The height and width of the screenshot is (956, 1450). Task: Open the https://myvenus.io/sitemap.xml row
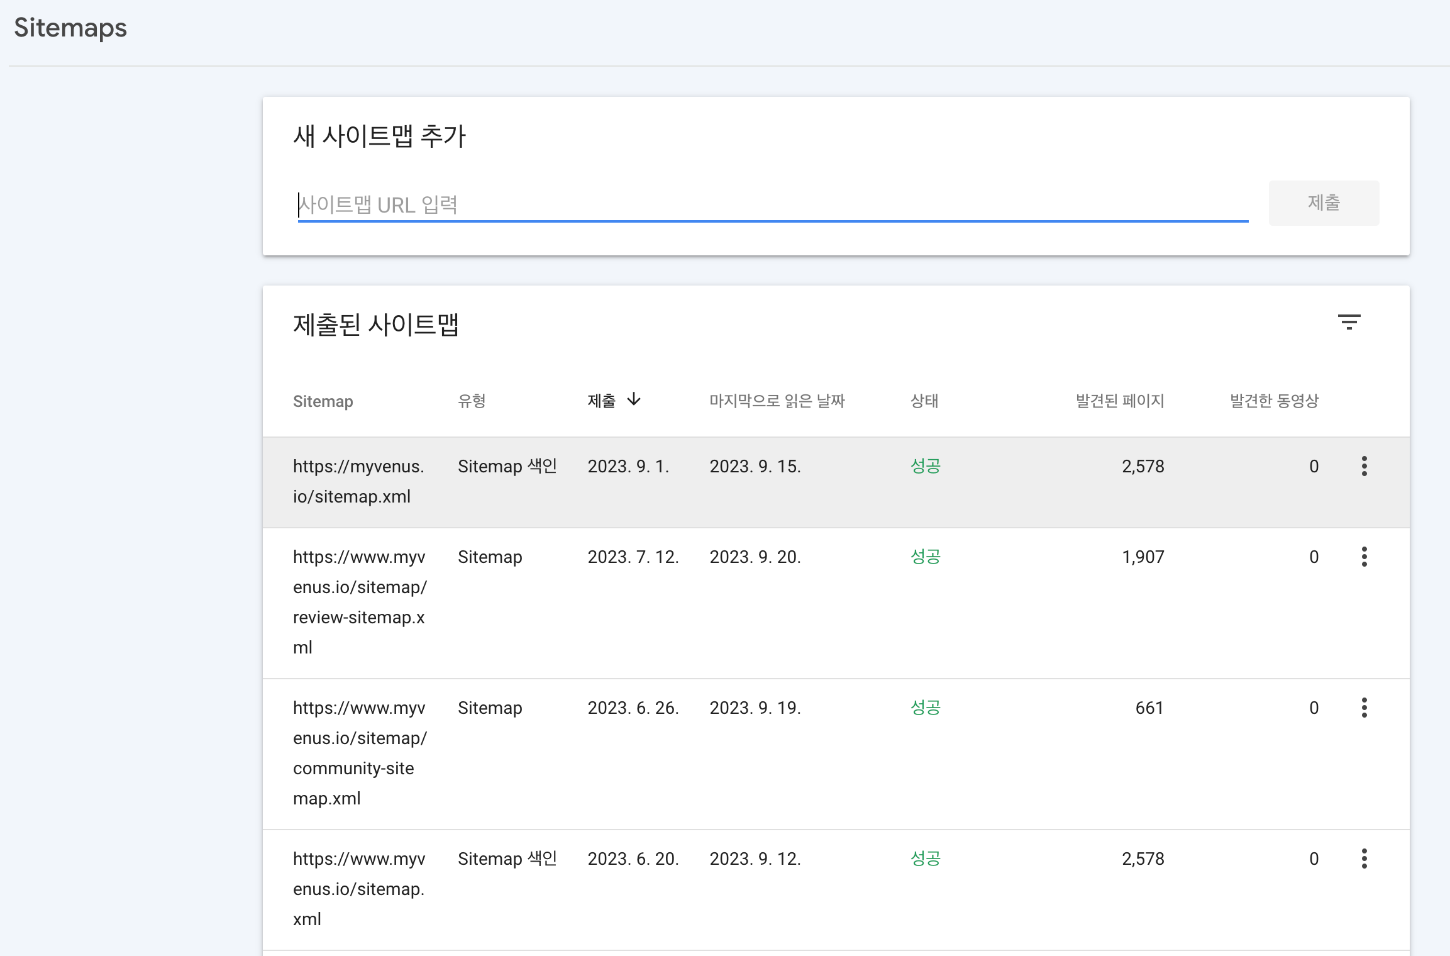coord(358,481)
